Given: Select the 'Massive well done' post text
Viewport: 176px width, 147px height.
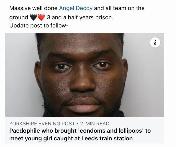Looking at the screenshot, I should click(33, 8).
